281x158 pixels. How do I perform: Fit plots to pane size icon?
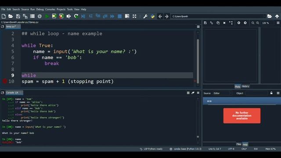[x=231, y=23]
